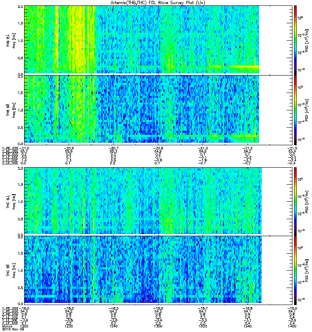Click the plot title Artemis FGL Wave Survey
312x332 pixels.
tap(158, 2)
